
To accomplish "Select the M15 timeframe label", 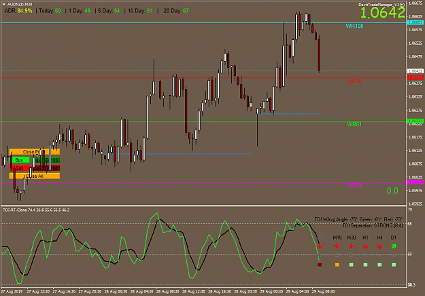I will click(x=337, y=238).
